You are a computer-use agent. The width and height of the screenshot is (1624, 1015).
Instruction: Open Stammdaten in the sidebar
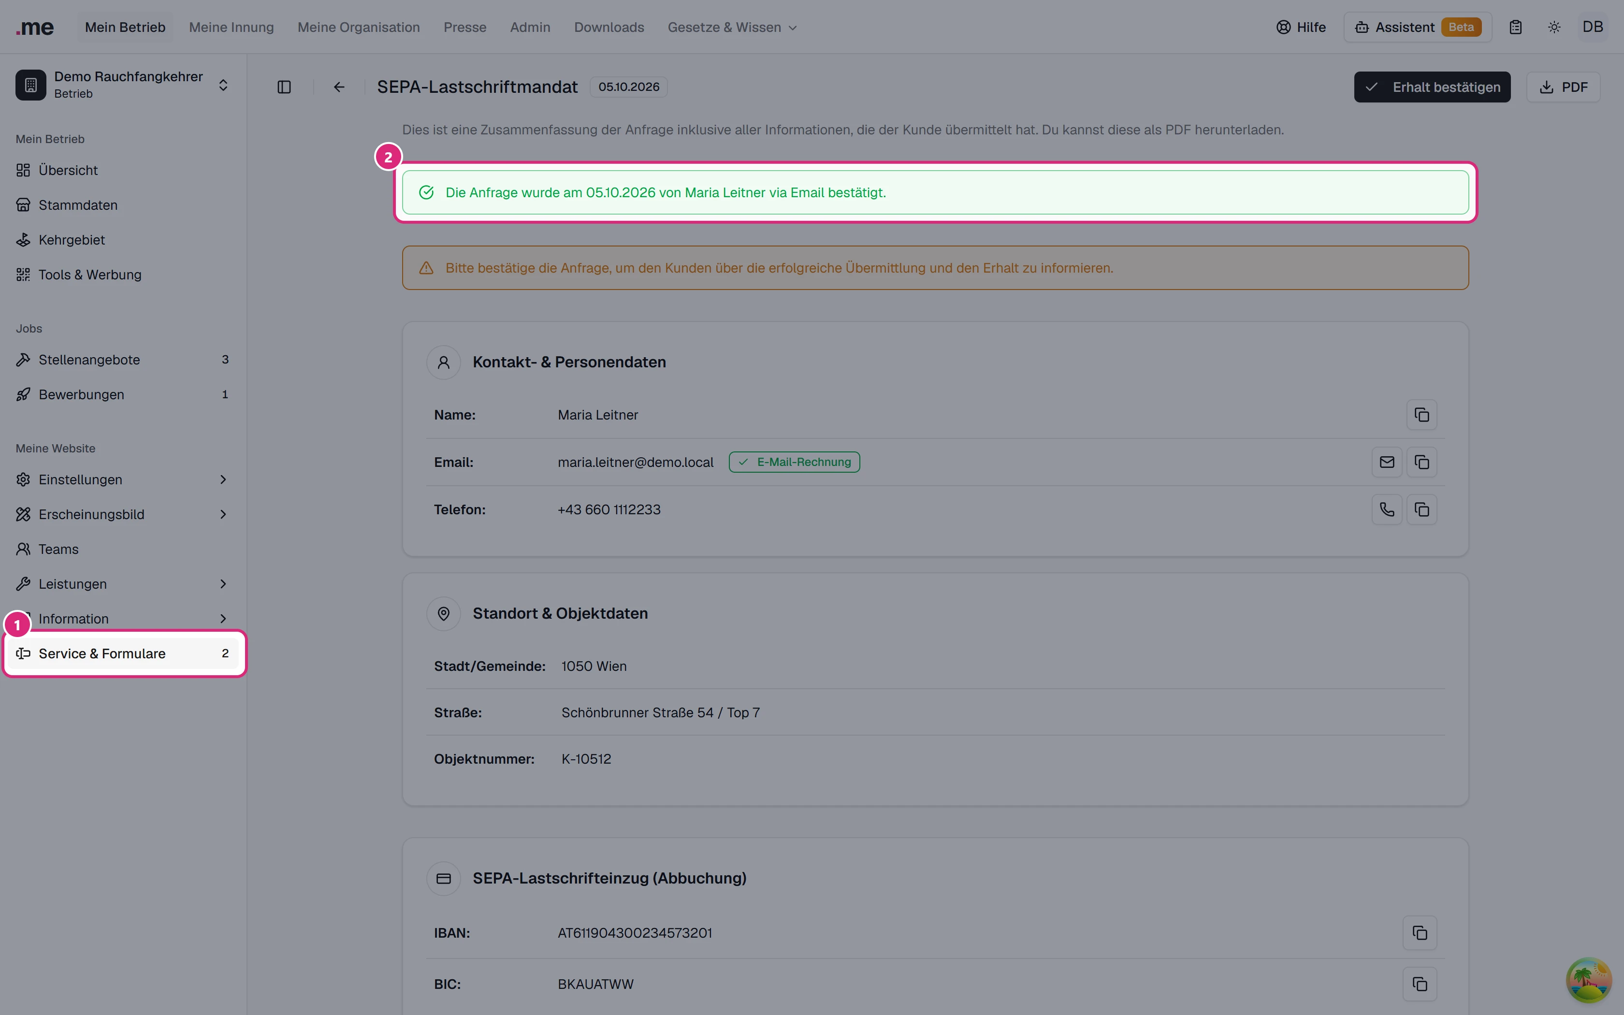tap(123, 205)
